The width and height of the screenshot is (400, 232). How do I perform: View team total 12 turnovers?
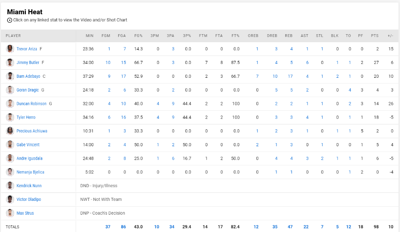point(349,227)
